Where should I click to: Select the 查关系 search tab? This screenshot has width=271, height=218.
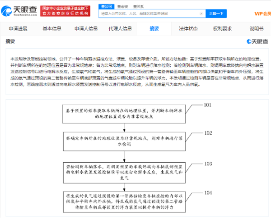click(x=139, y=7)
